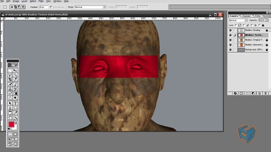Select the Notes tool

click(10, 113)
